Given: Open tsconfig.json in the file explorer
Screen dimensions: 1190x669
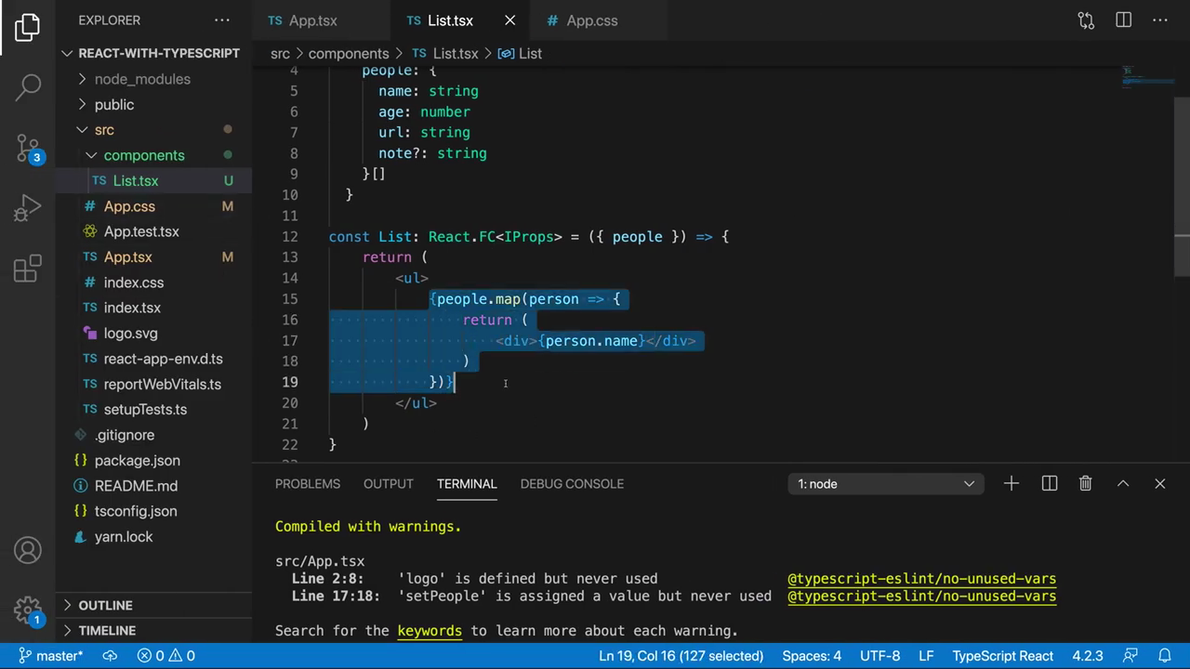Looking at the screenshot, I should click(x=153, y=511).
